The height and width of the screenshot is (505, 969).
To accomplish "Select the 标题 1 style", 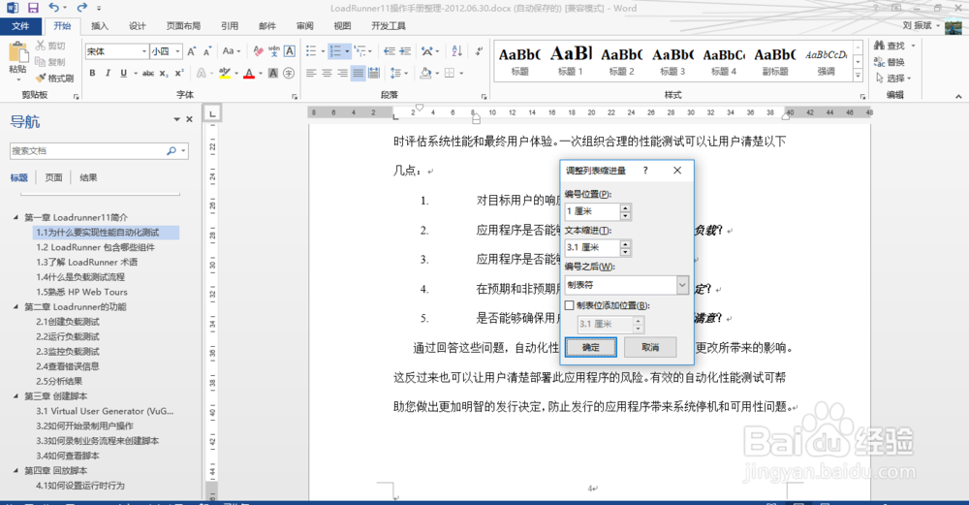I will [571, 60].
